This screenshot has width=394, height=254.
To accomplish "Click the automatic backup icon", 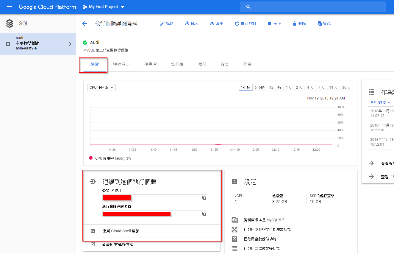I will (x=234, y=239).
